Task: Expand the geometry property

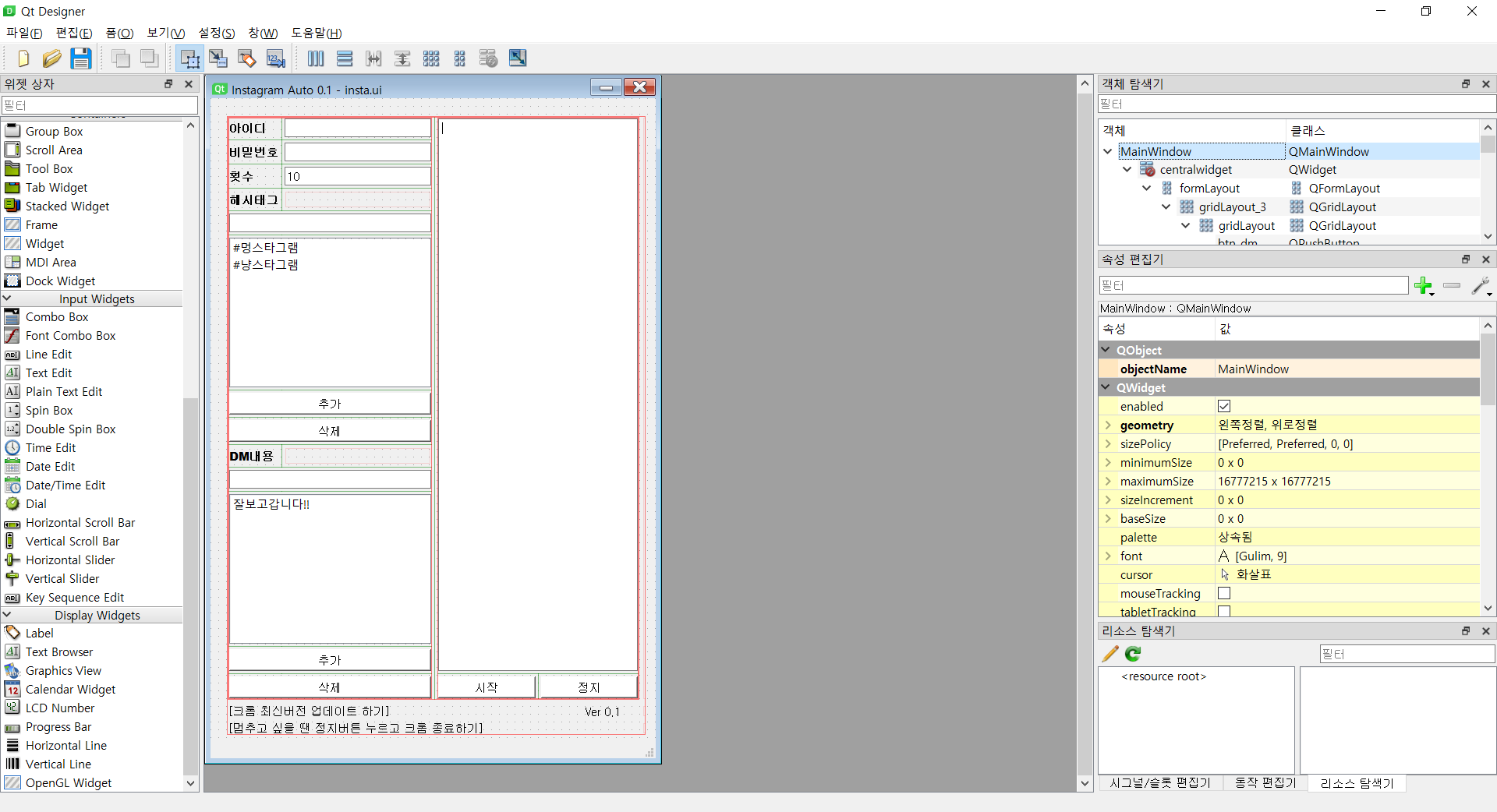Action: pos(1108,425)
